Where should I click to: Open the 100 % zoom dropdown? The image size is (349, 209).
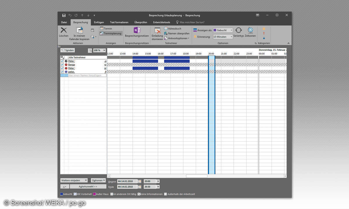click(x=99, y=50)
